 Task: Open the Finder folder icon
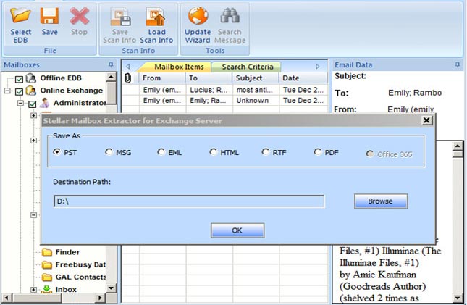point(47,252)
